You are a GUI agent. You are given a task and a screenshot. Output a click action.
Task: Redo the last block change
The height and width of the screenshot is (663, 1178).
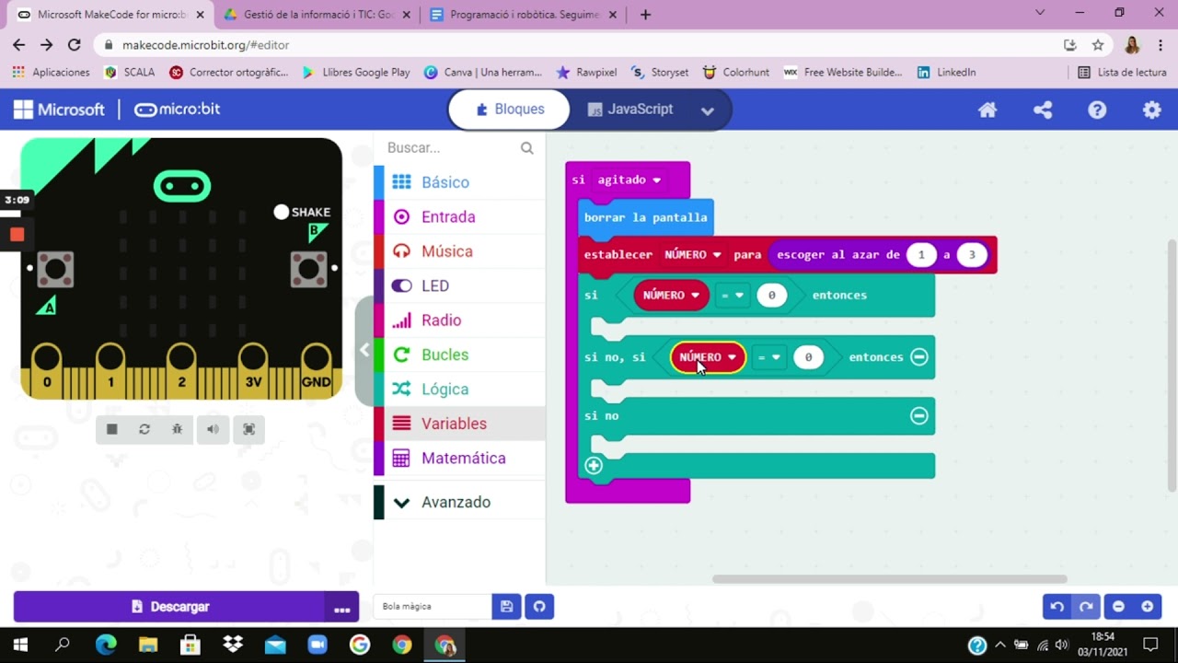pyautogui.click(x=1086, y=607)
